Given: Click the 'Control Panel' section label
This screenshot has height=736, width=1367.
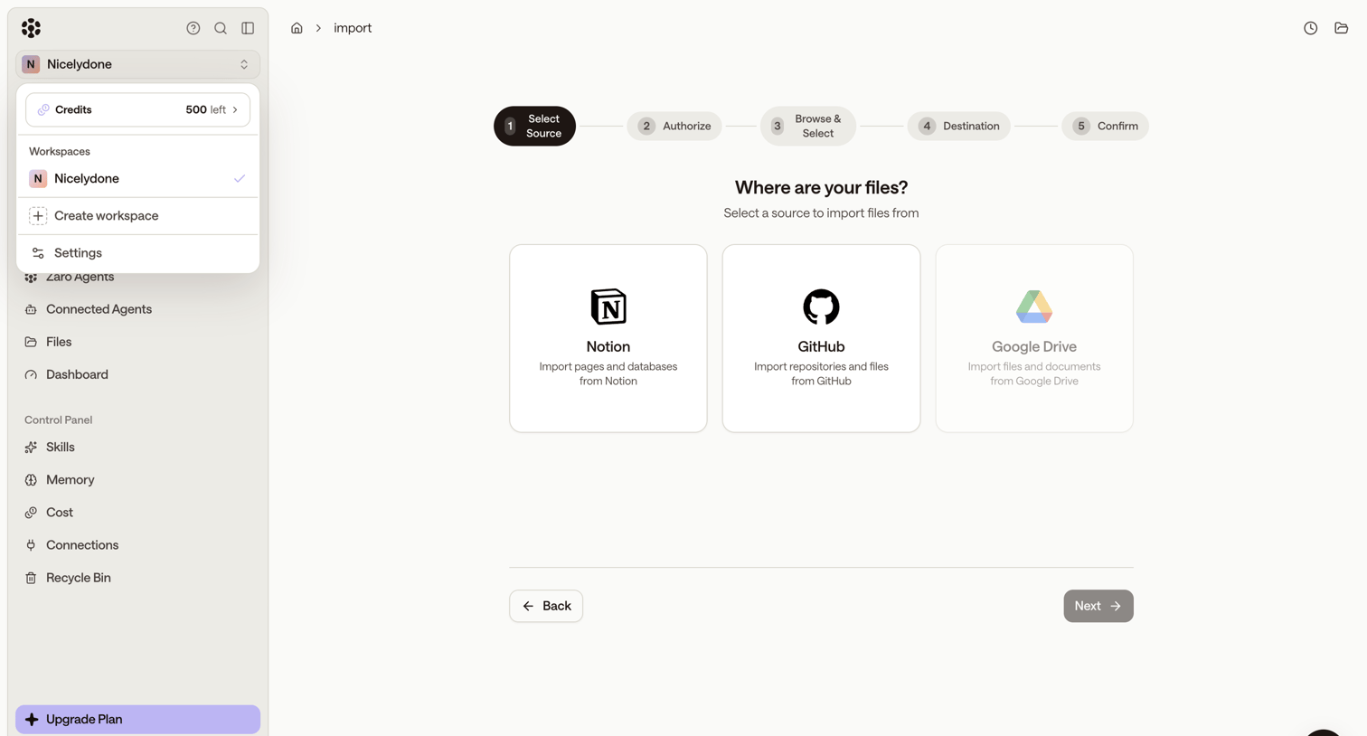Looking at the screenshot, I should pos(59,420).
